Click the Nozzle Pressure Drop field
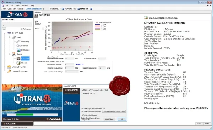Screen dimensions: 213x130 coord(102,68)
